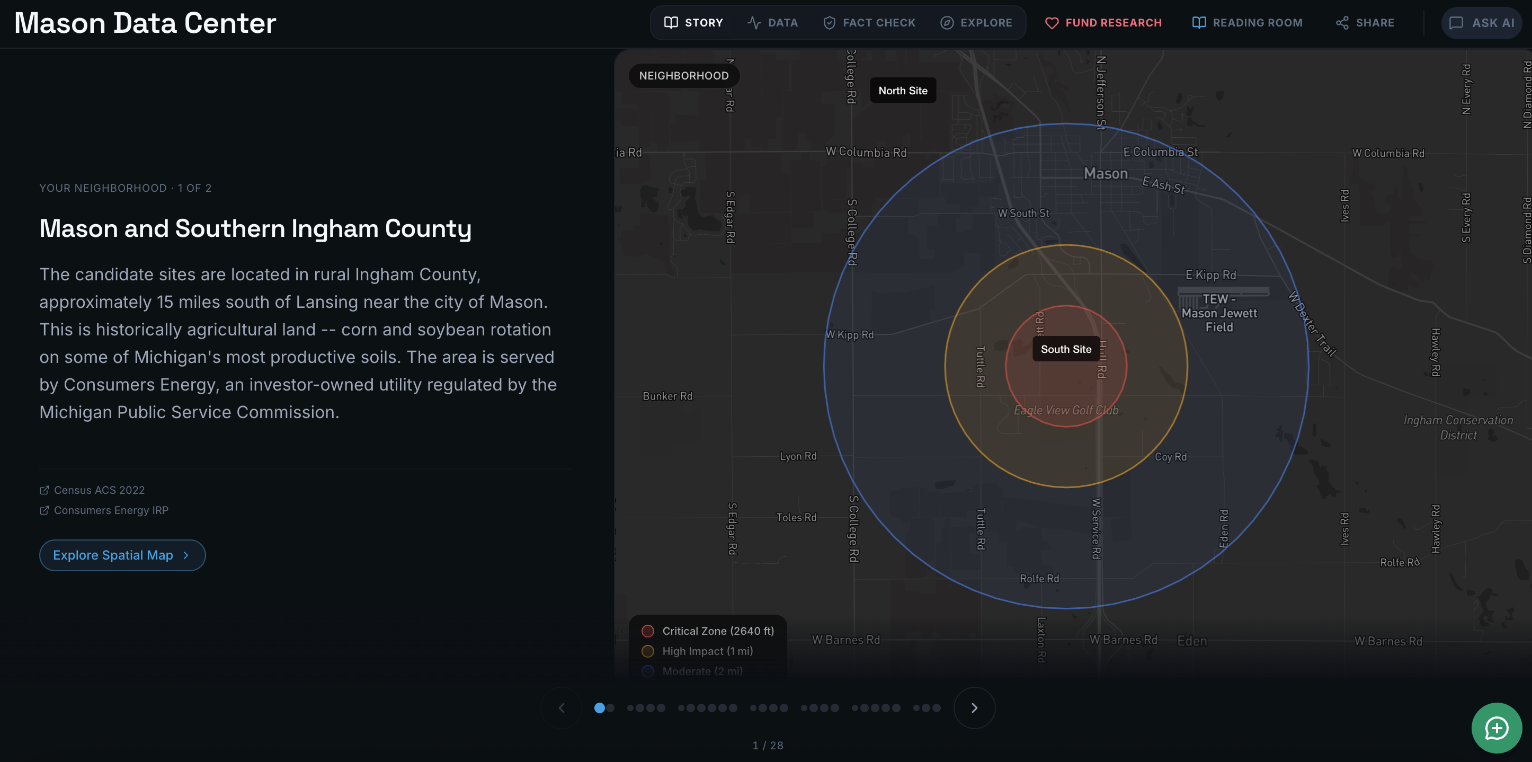The image size is (1532, 762).
Task: Select the Story book icon
Action: [671, 22]
